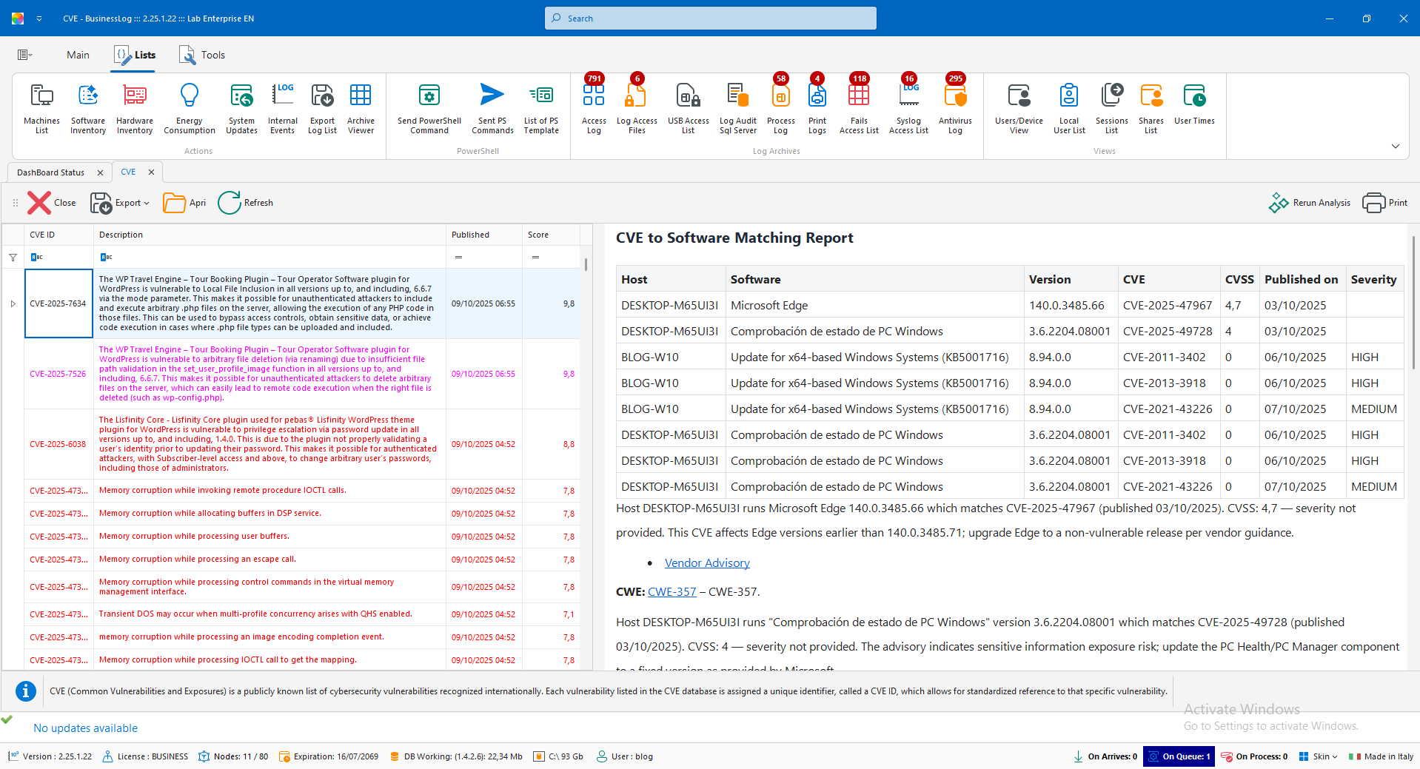Open the Vendor Advisory link

pyautogui.click(x=707, y=563)
